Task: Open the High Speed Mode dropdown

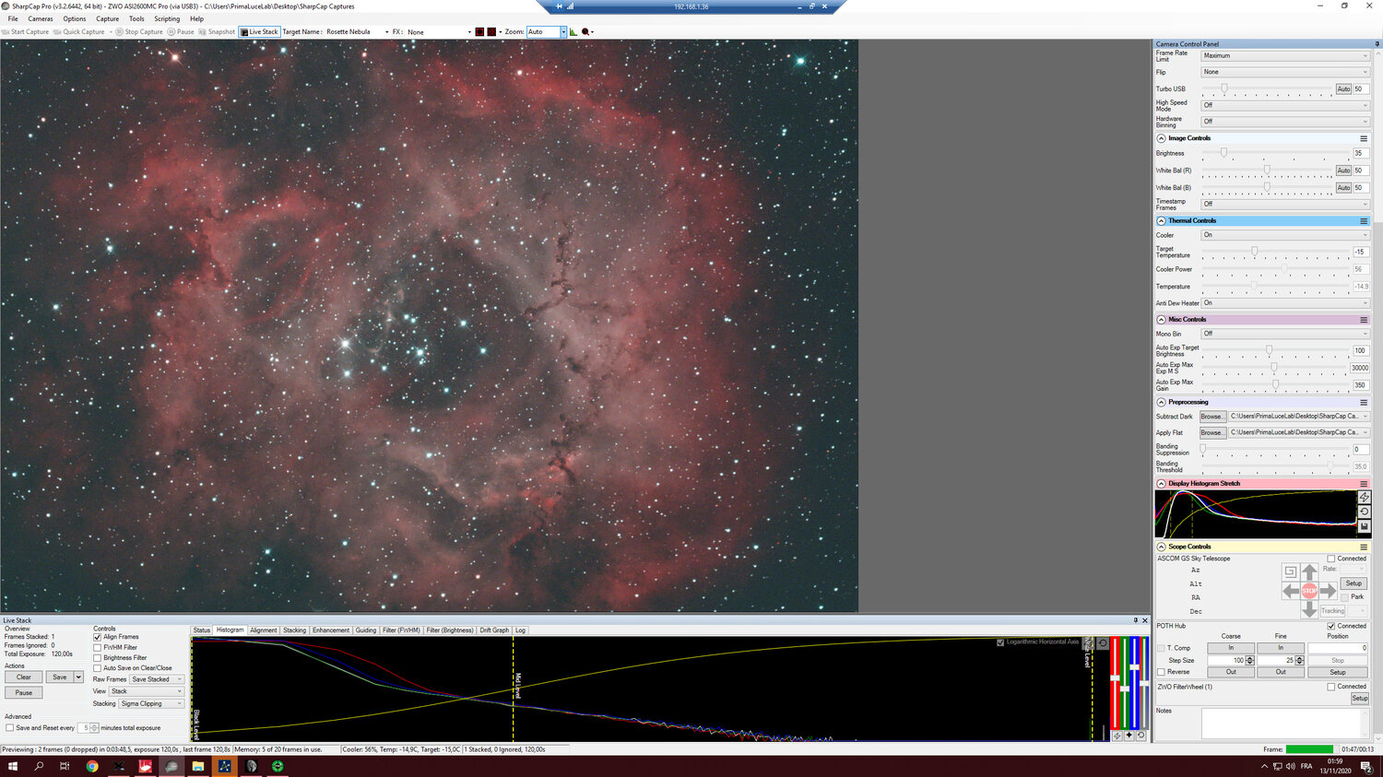Action: [1285, 105]
